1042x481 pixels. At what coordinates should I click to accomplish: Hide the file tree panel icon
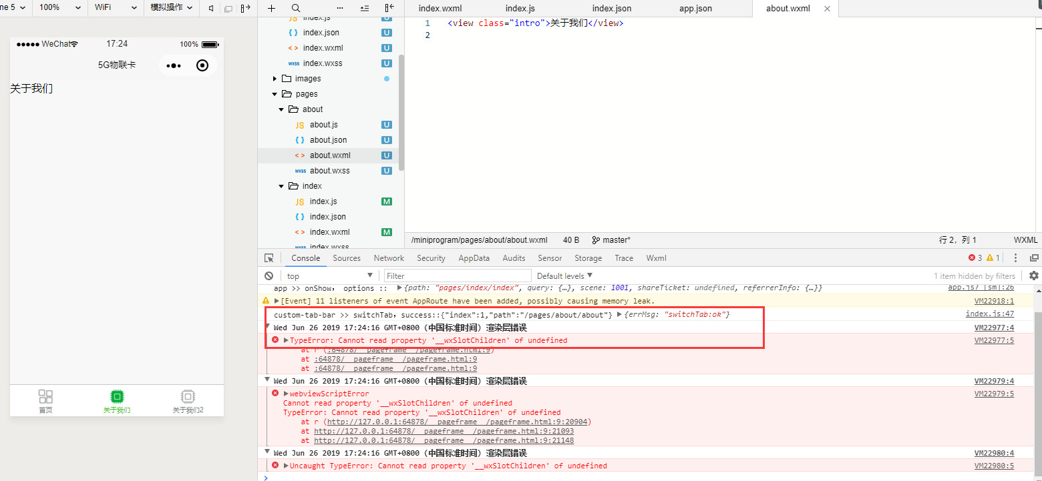click(x=389, y=8)
